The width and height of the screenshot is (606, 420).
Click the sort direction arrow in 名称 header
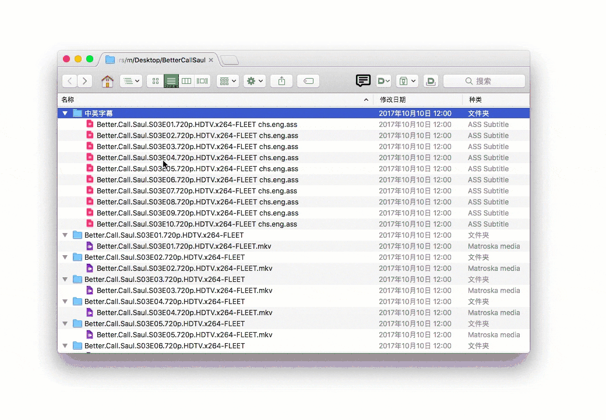pos(366,100)
